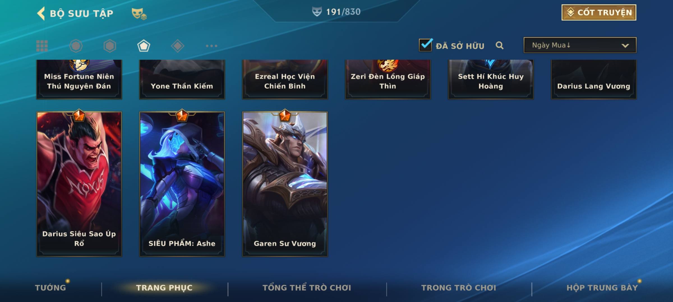Select the pentagon rarity filter icon
Image resolution: width=673 pixels, height=302 pixels.
[x=144, y=46]
